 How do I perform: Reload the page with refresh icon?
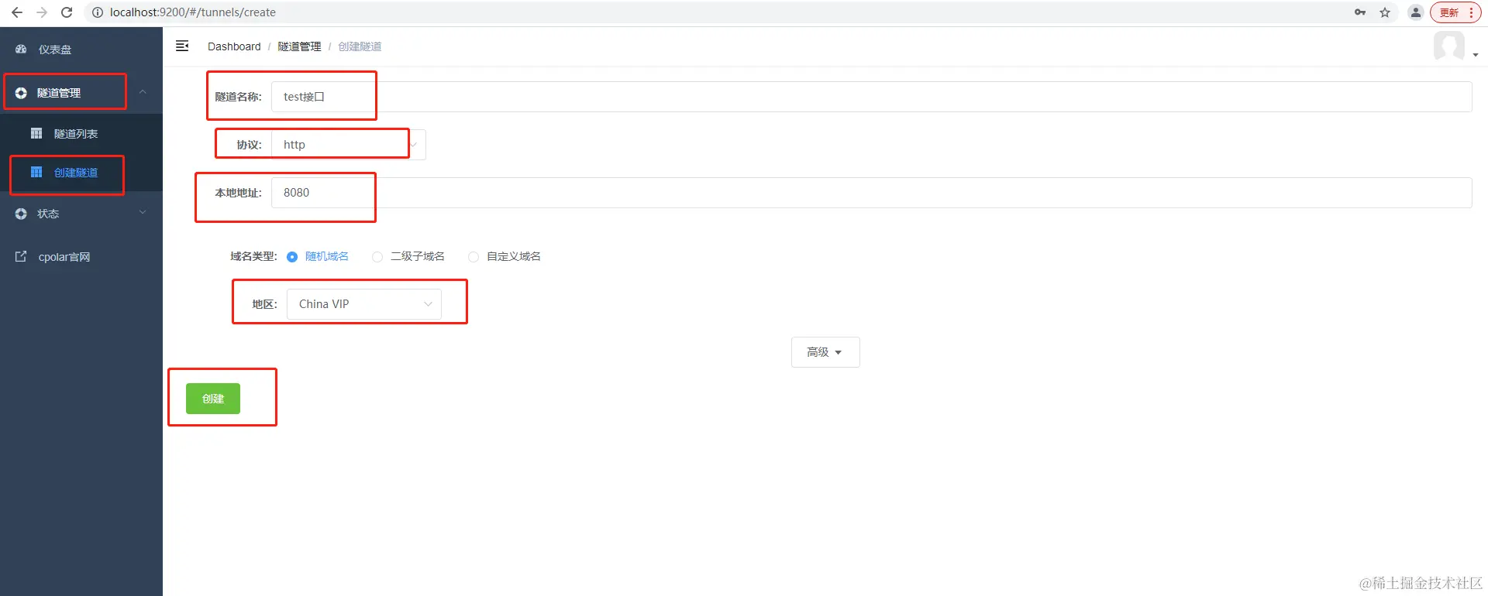tap(67, 12)
